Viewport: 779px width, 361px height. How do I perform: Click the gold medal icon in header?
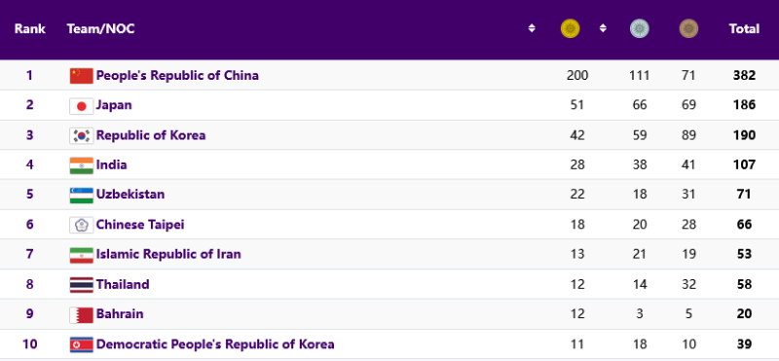coord(570,29)
